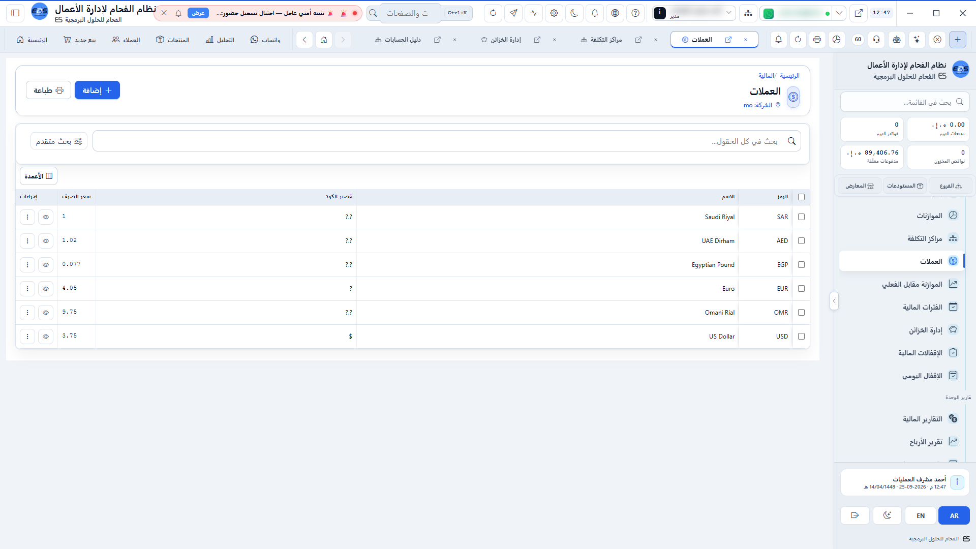Expand the dropdown arrow beside WhatsApp status
976x549 pixels.
839,13
